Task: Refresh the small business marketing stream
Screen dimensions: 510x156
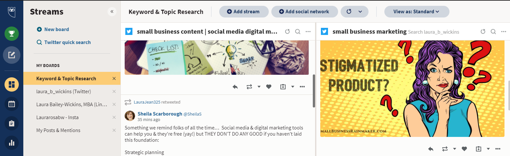Action: point(483,31)
